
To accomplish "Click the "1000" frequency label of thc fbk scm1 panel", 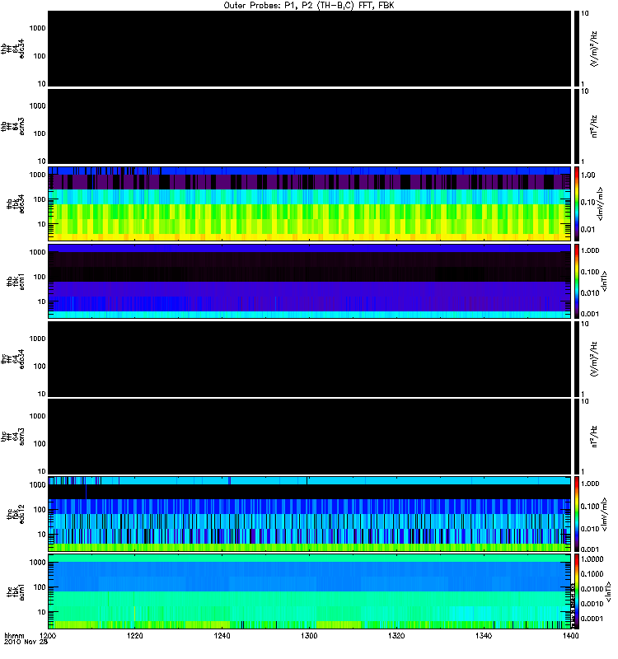I will [x=37, y=563].
